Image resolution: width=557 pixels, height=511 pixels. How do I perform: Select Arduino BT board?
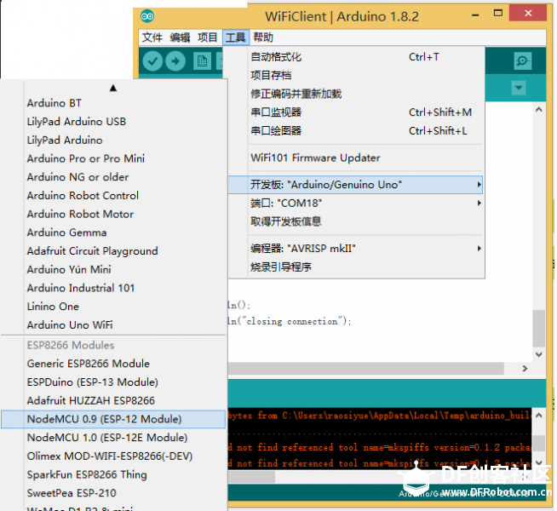(113, 103)
